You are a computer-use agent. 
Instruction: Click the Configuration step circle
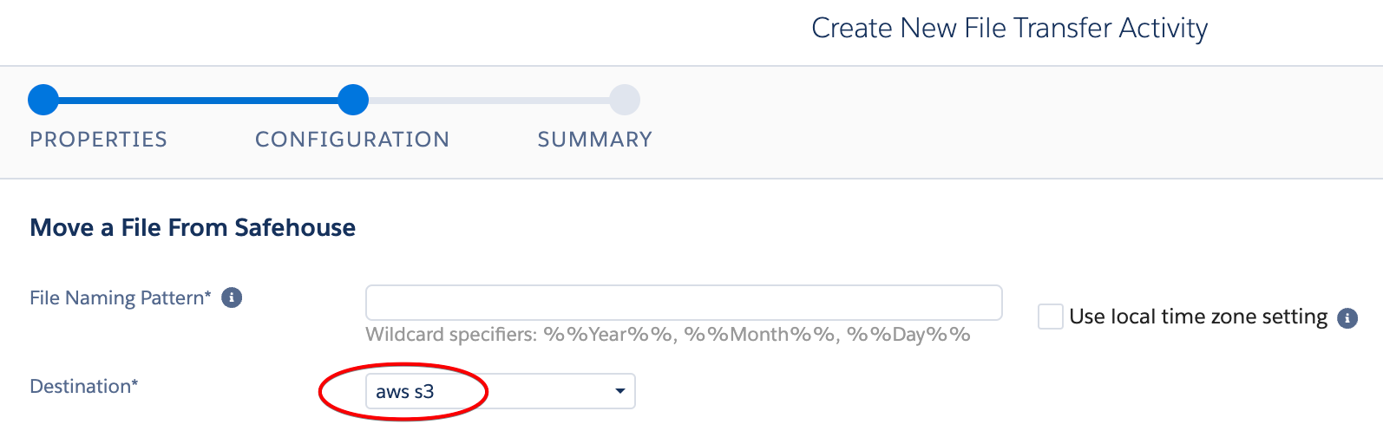[353, 100]
